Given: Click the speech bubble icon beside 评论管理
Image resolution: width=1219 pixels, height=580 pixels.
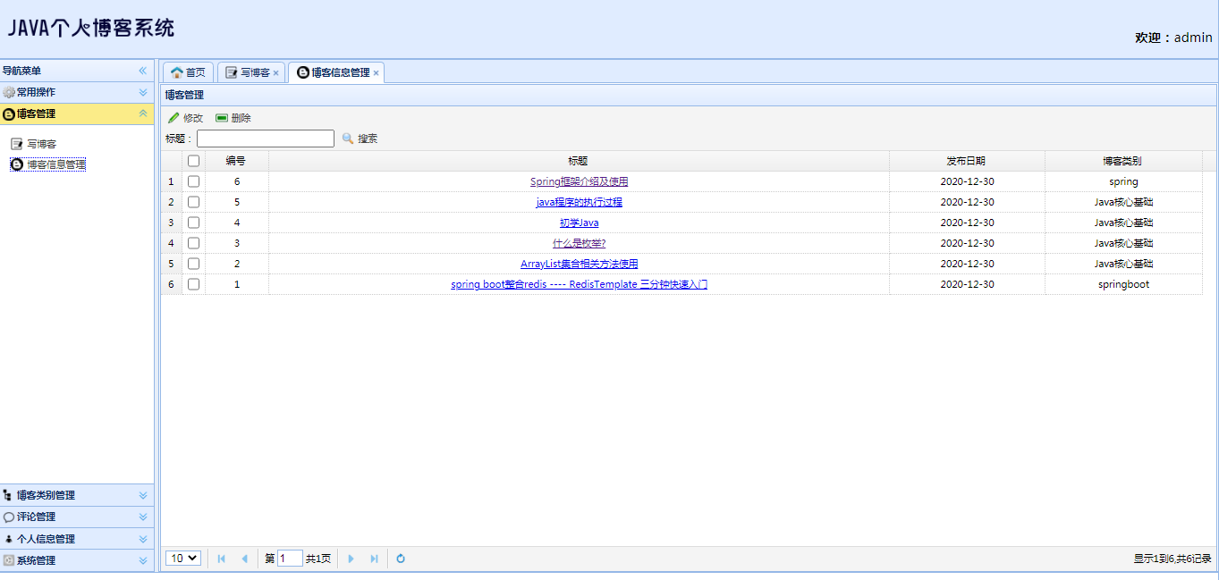Looking at the screenshot, I should 8,517.
